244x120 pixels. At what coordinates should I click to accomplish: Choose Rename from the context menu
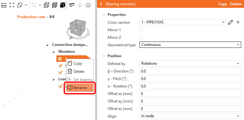[80, 88]
